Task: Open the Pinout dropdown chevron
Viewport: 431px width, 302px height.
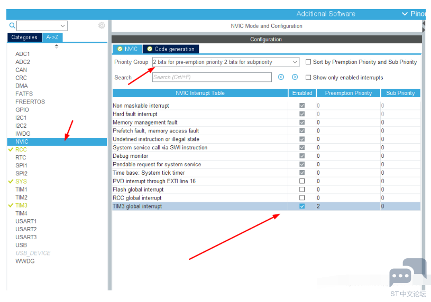Action: [x=405, y=14]
